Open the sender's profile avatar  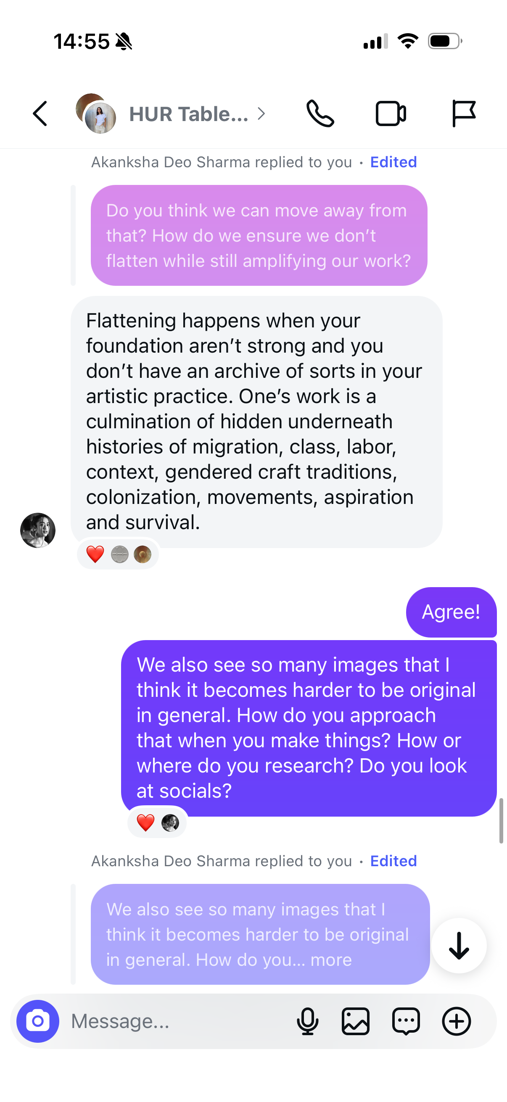38,530
